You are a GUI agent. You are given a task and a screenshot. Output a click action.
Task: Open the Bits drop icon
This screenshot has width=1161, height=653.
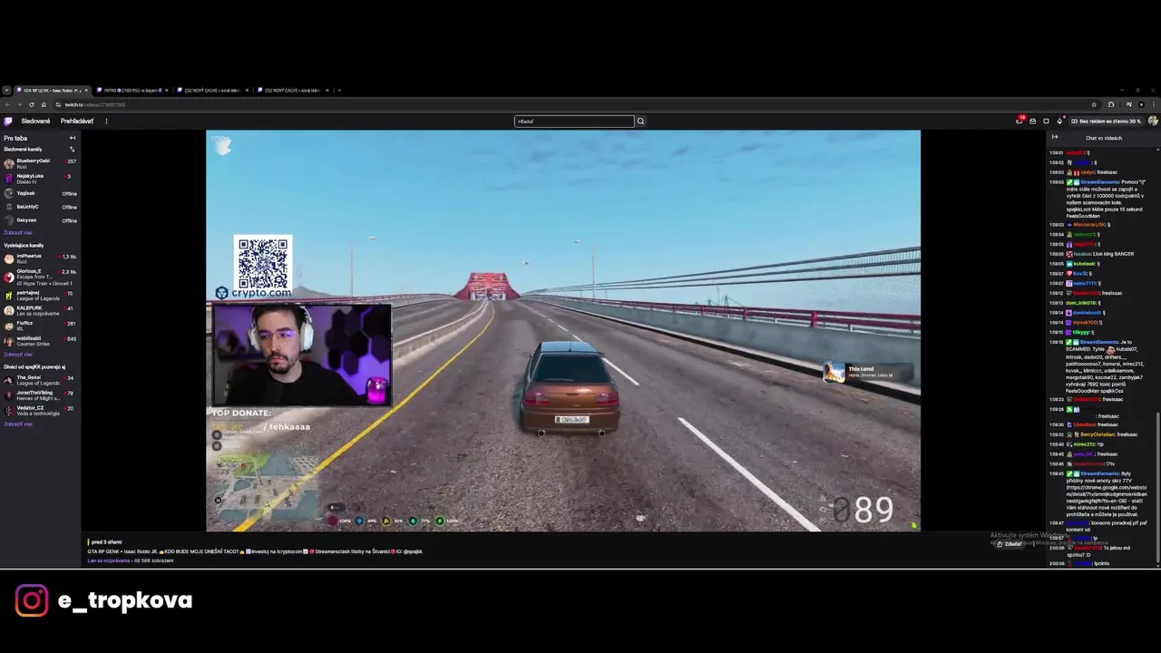pos(1059,121)
